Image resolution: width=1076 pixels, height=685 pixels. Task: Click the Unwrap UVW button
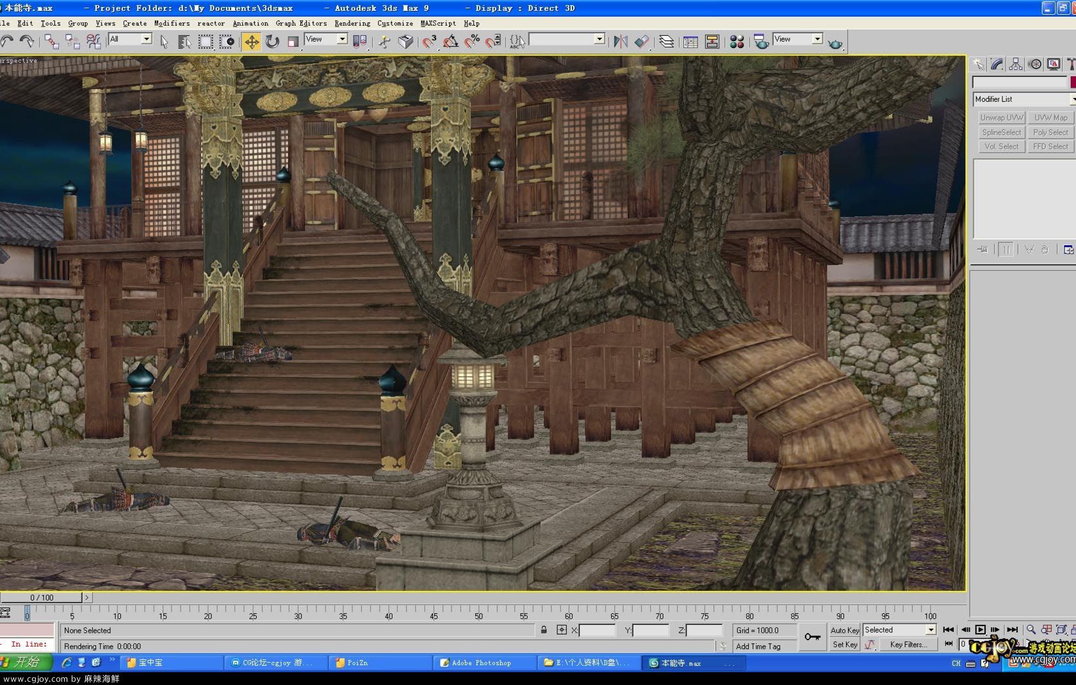[x=1002, y=118]
